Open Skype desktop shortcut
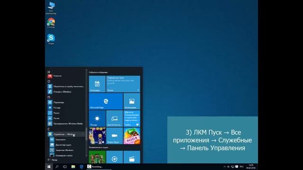The height and width of the screenshot is (170, 303). [x=51, y=39]
